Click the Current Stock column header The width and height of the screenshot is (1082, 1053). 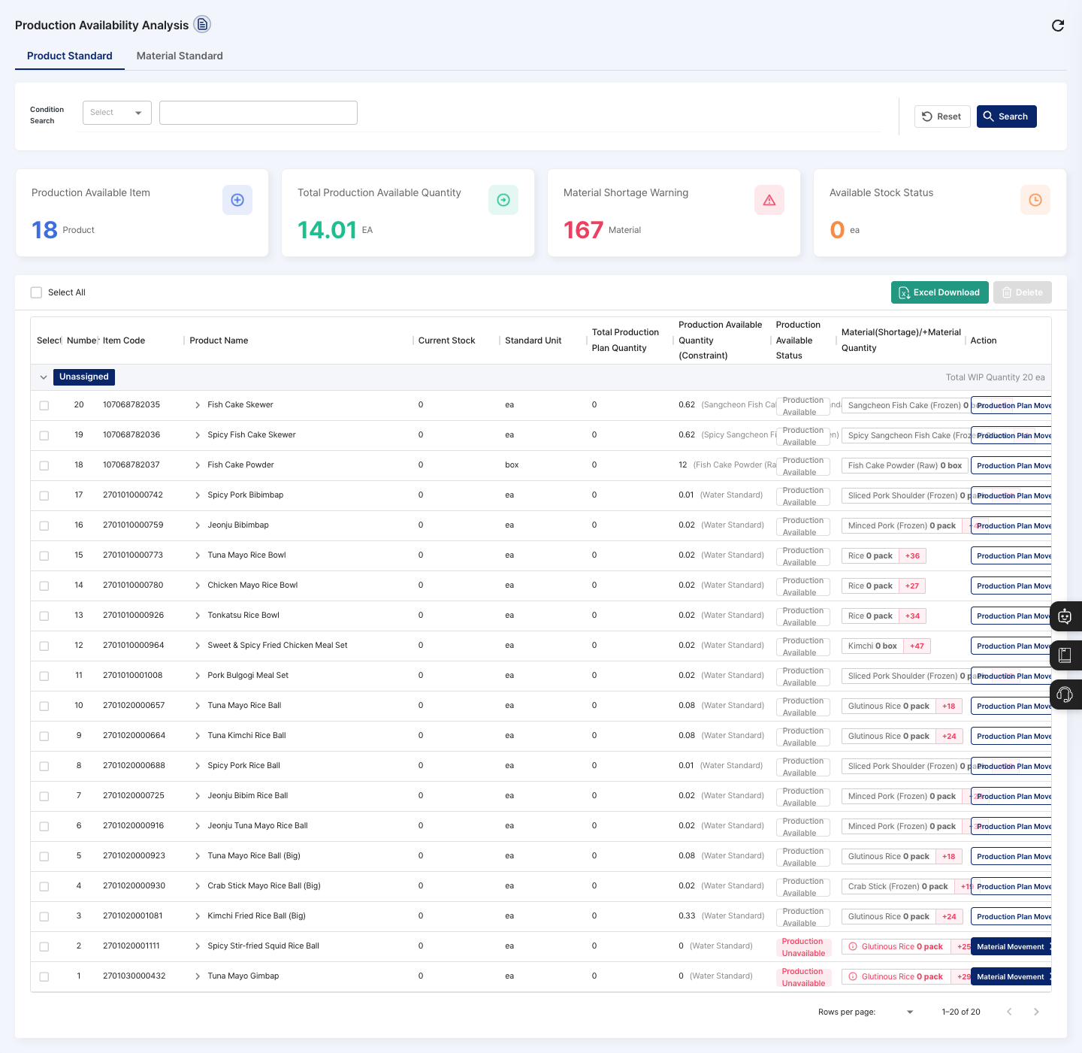click(x=447, y=340)
